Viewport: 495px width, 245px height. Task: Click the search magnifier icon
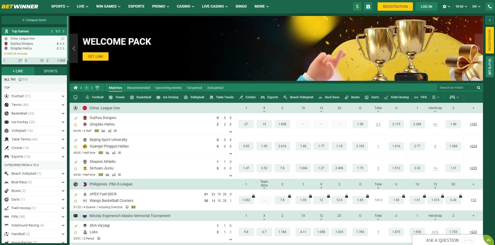pos(479,88)
